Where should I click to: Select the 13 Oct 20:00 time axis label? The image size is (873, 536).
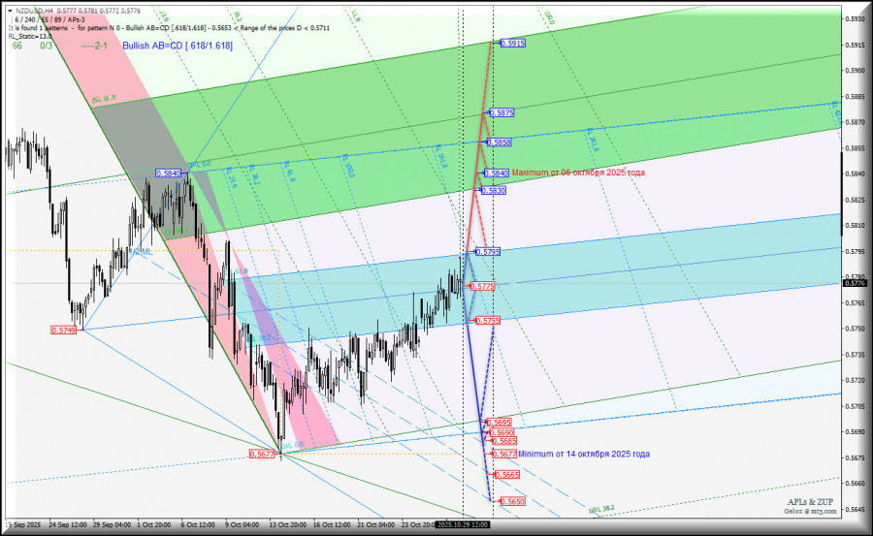coord(288,525)
